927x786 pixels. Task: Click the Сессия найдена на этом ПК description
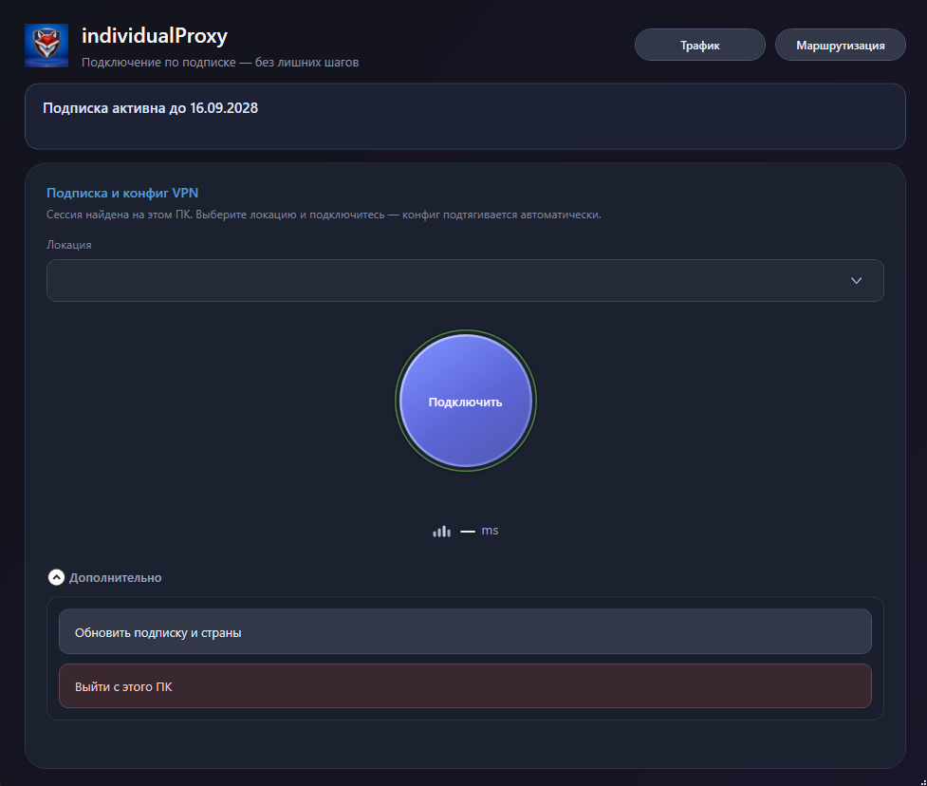pos(324,215)
